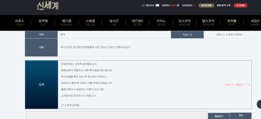261x119 pixels.
Task: Click the small icon beside 신세계 관리팀 signature
Action: [x=62, y=105]
